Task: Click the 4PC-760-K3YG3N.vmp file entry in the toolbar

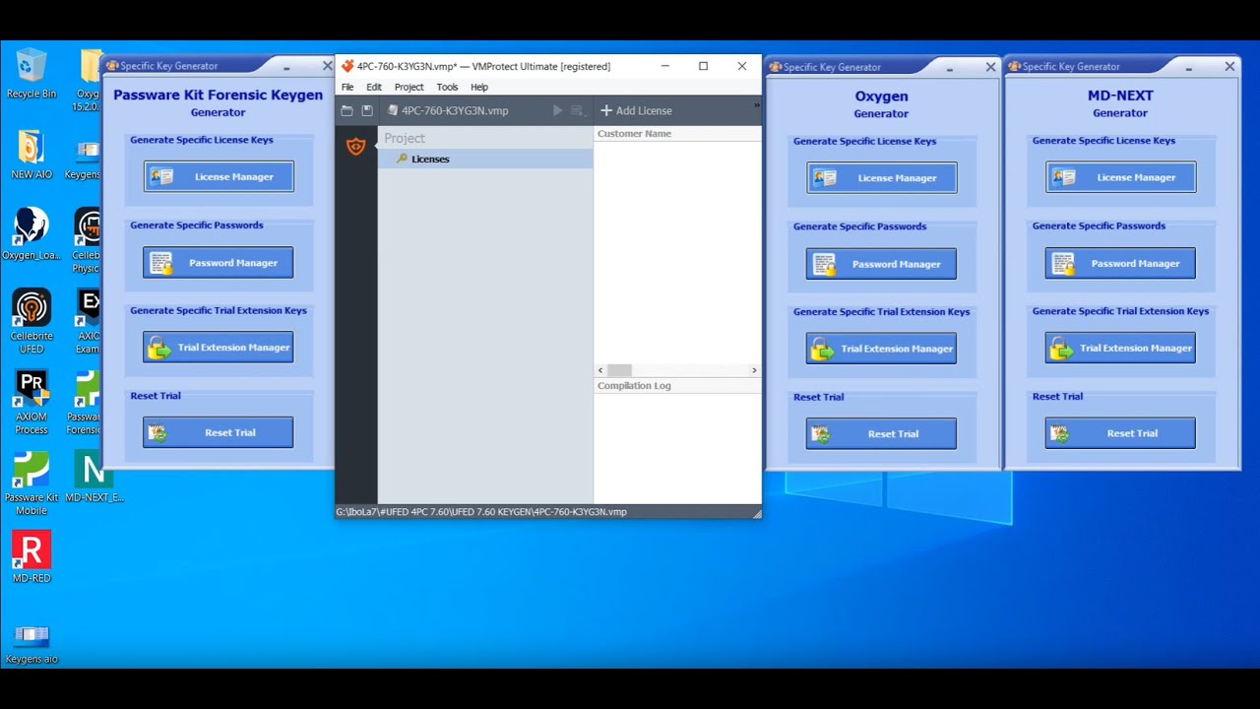Action: (x=449, y=110)
